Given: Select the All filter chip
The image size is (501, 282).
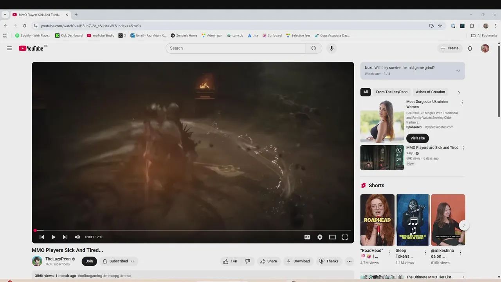Looking at the screenshot, I should click(x=366, y=92).
